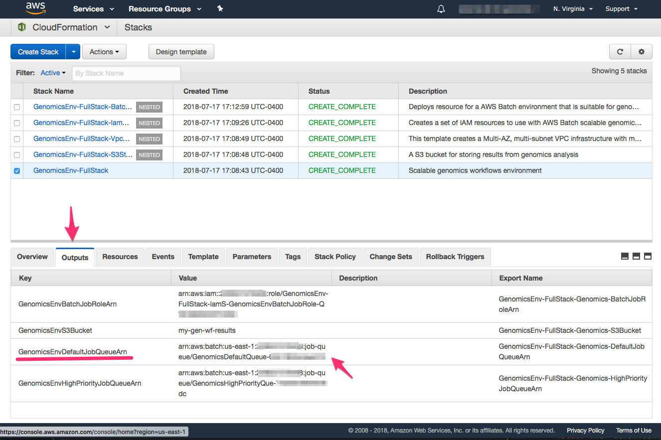This screenshot has width=661, height=440.
Task: Select the GenomicsEnvS3Bucket key
Action: 55,330
